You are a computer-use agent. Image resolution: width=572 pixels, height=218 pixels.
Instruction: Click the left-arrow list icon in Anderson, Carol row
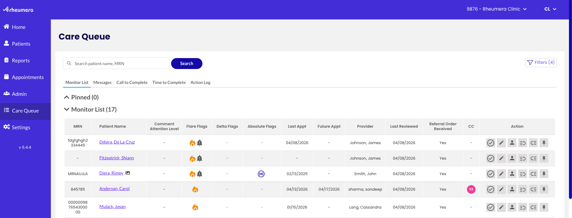click(x=533, y=189)
